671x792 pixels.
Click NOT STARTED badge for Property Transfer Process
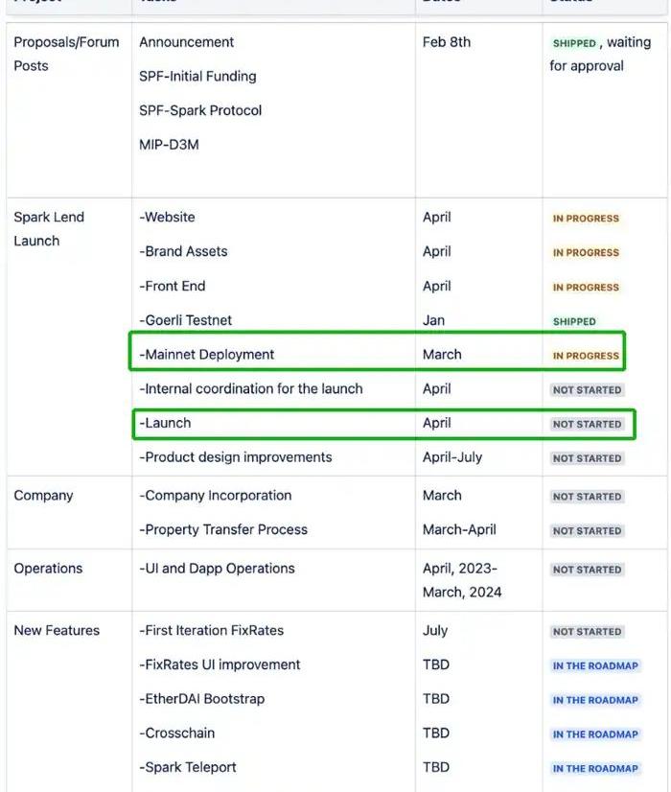tap(587, 530)
